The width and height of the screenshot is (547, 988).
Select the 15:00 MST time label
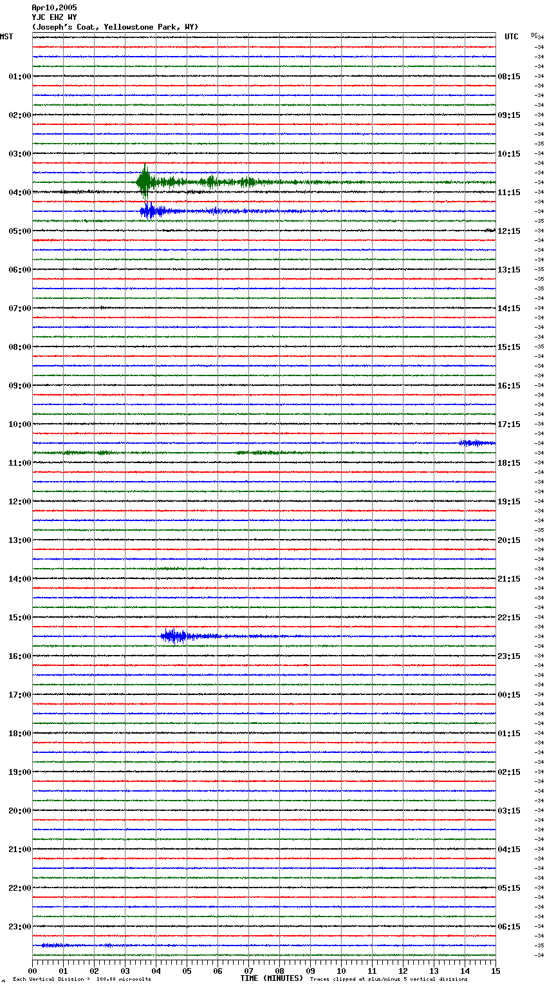[x=20, y=618]
